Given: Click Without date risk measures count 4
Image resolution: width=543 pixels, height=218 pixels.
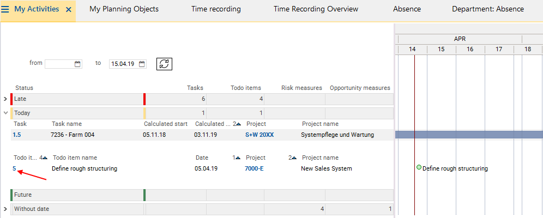Looking at the screenshot, I should 322,209.
